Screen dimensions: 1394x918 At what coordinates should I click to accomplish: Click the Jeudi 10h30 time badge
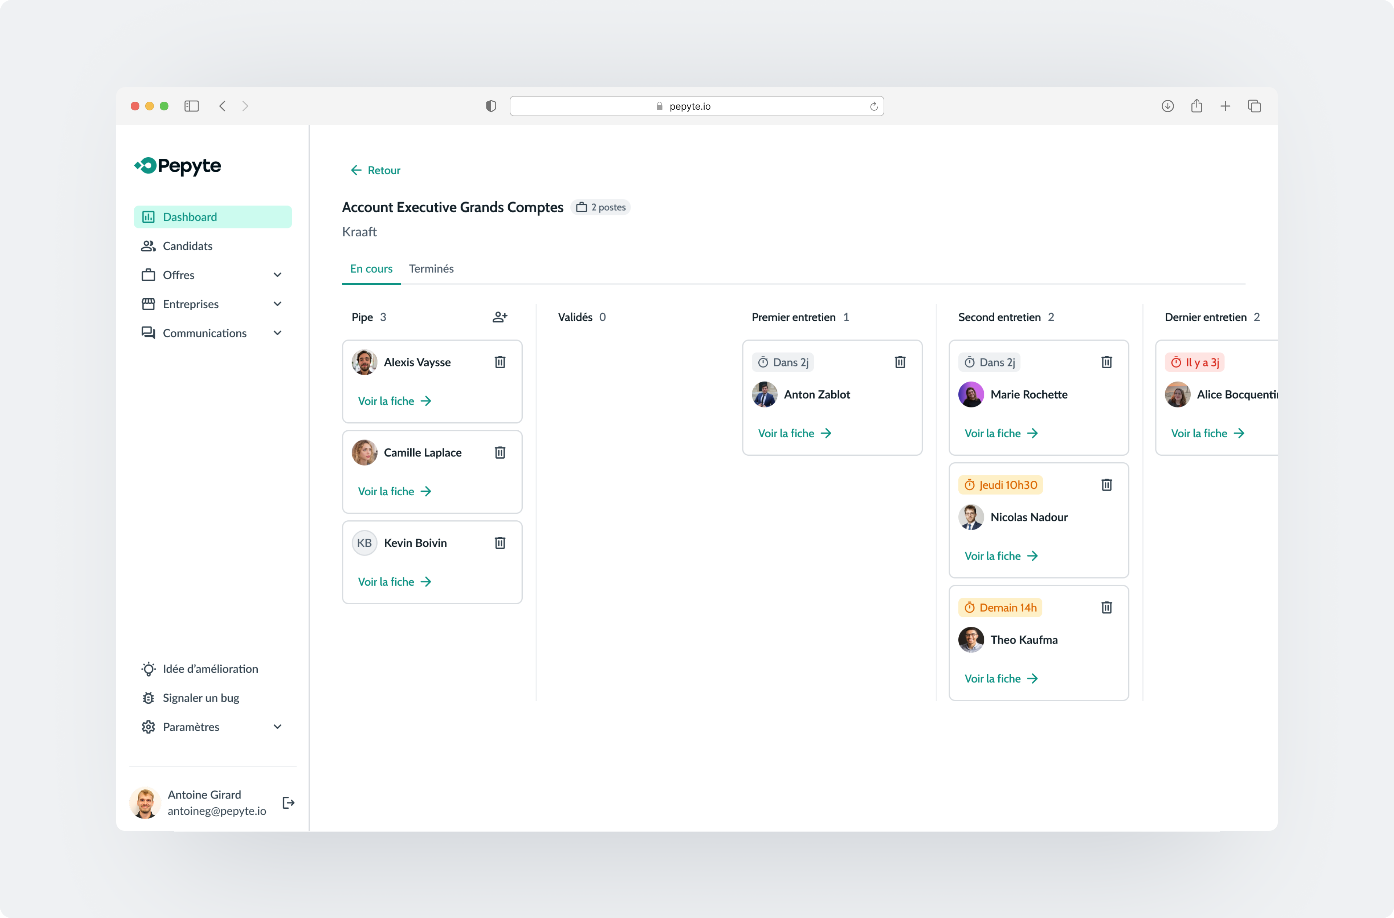[1000, 484]
